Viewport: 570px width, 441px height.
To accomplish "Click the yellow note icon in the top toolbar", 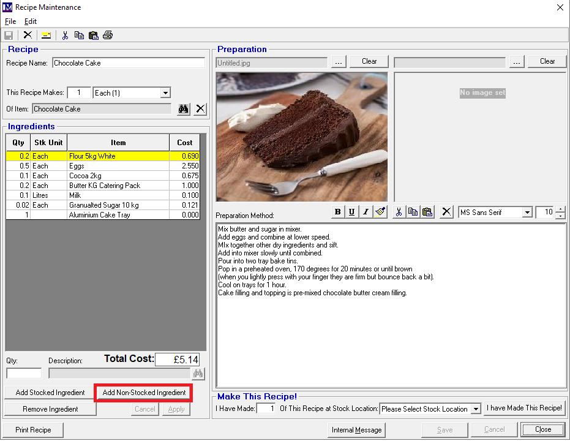I will pos(46,35).
